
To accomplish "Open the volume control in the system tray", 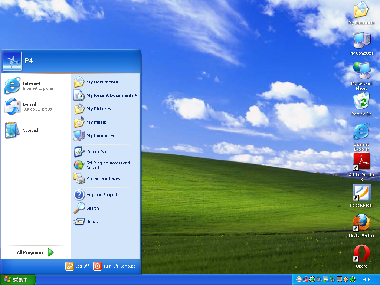I will (x=318, y=279).
